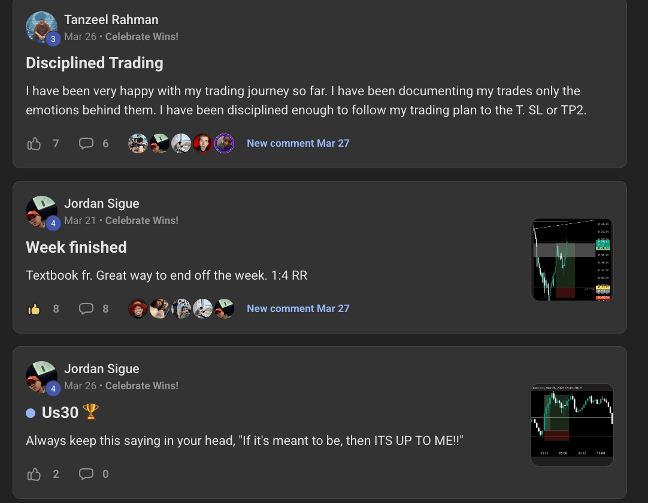Open Celebrate Wins! category on Us30 post
The width and height of the screenshot is (648, 503).
(x=142, y=386)
